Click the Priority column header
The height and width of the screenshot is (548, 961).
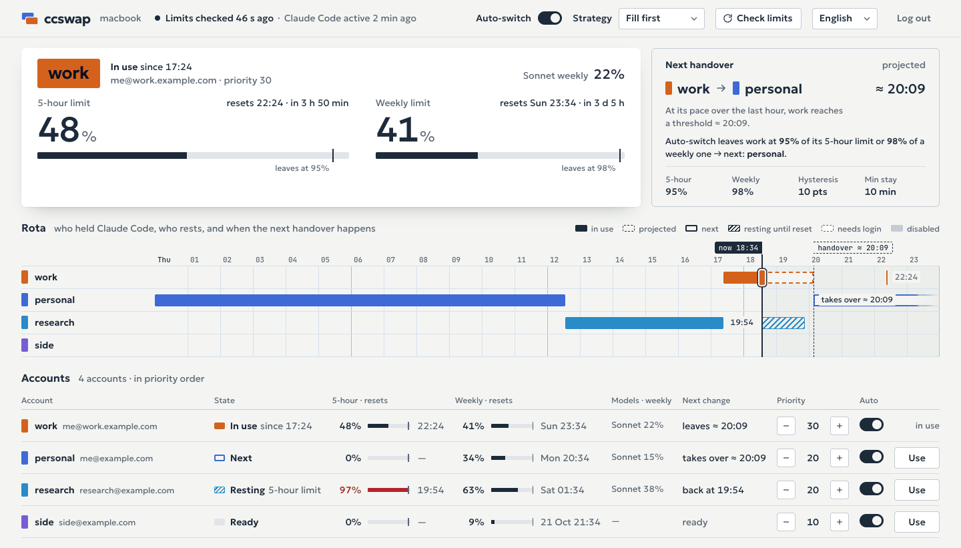point(791,400)
